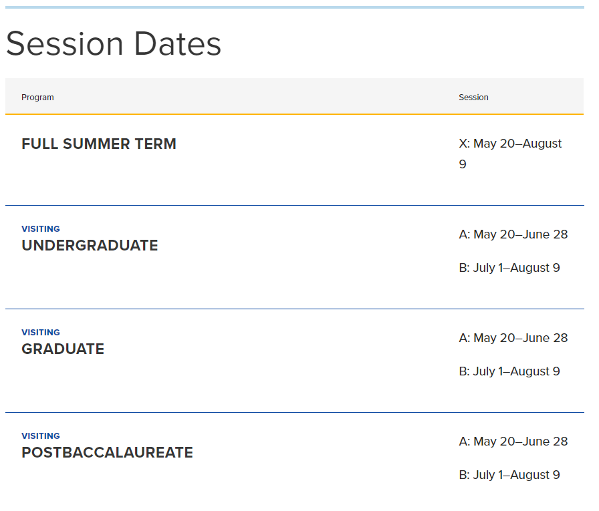
Task: Click the X: May 20–August session text
Action: click(x=510, y=144)
